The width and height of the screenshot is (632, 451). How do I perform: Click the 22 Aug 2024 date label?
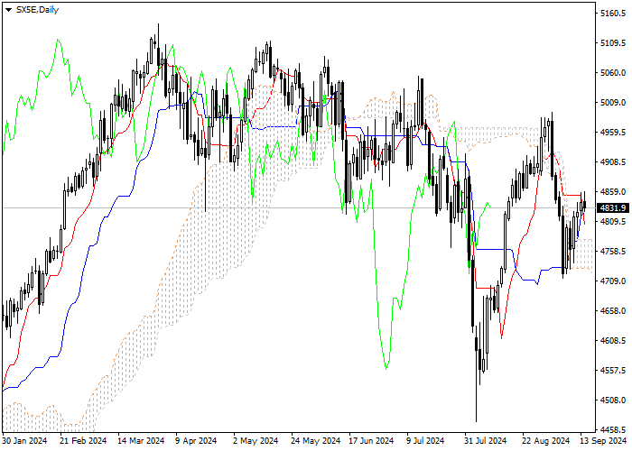coord(545,441)
